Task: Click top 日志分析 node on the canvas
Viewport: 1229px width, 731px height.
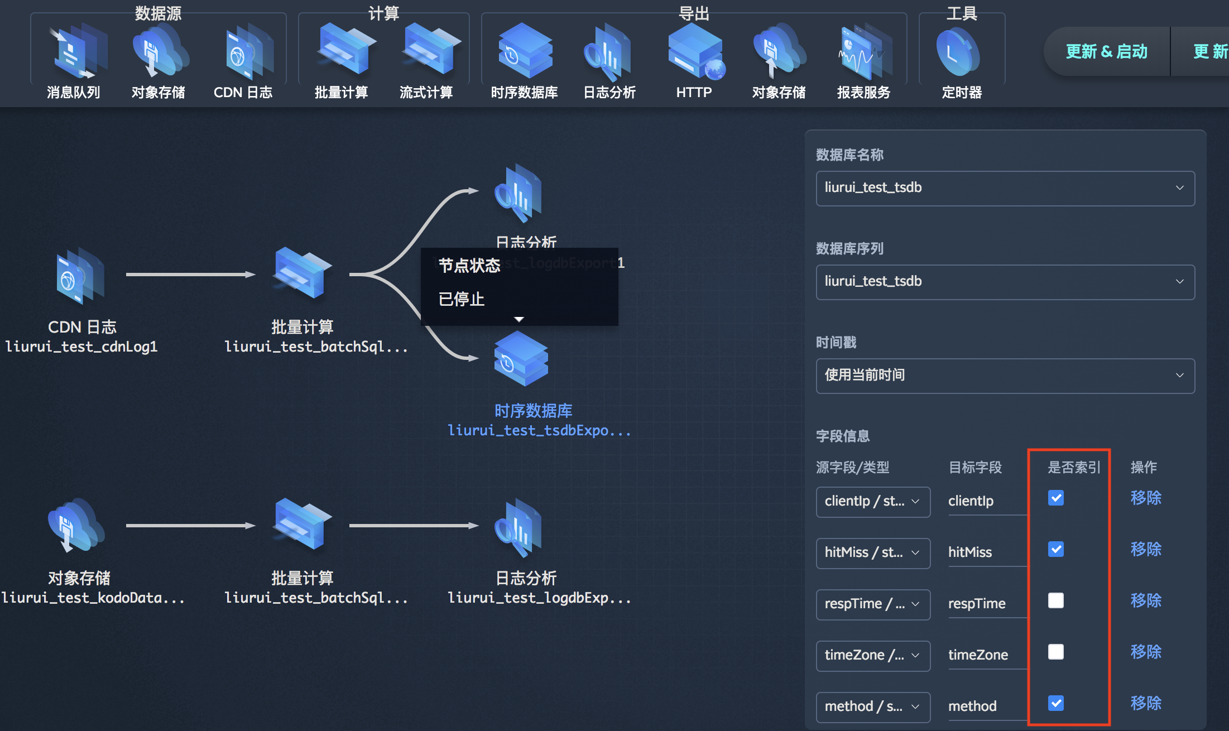Action: pyautogui.click(x=518, y=193)
